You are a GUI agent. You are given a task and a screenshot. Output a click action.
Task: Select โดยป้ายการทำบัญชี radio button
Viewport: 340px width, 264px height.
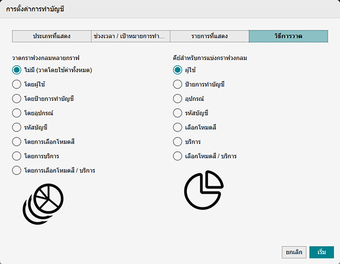(x=16, y=99)
